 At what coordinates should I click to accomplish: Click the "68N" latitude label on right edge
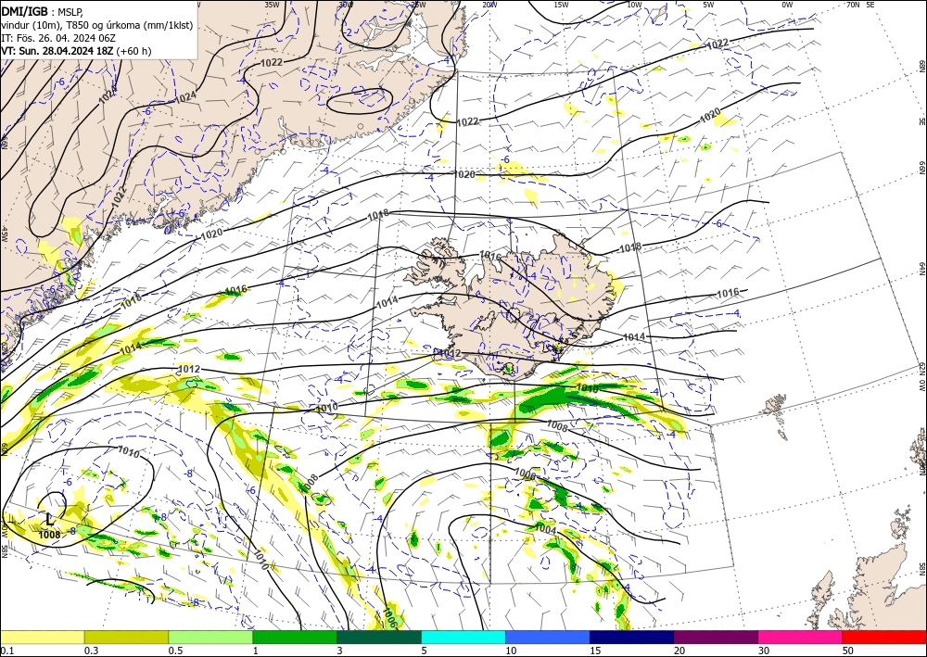tap(921, 66)
